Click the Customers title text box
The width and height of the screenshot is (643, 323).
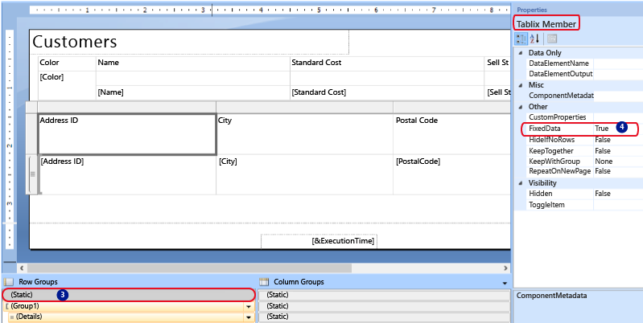click(x=189, y=42)
